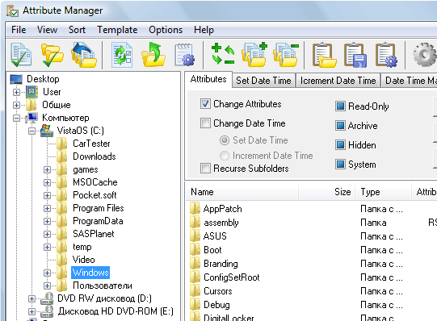This screenshot has height=321, width=437.
Task: Select the Video folder in tree
Action: [x=84, y=260]
